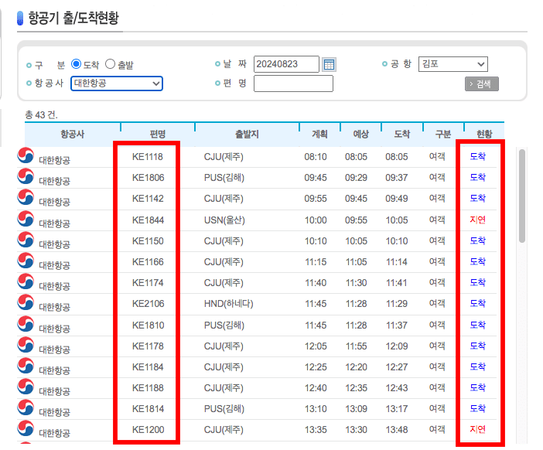The image size is (543, 450).
Task: Click flight number KE1188
Action: 148,387
